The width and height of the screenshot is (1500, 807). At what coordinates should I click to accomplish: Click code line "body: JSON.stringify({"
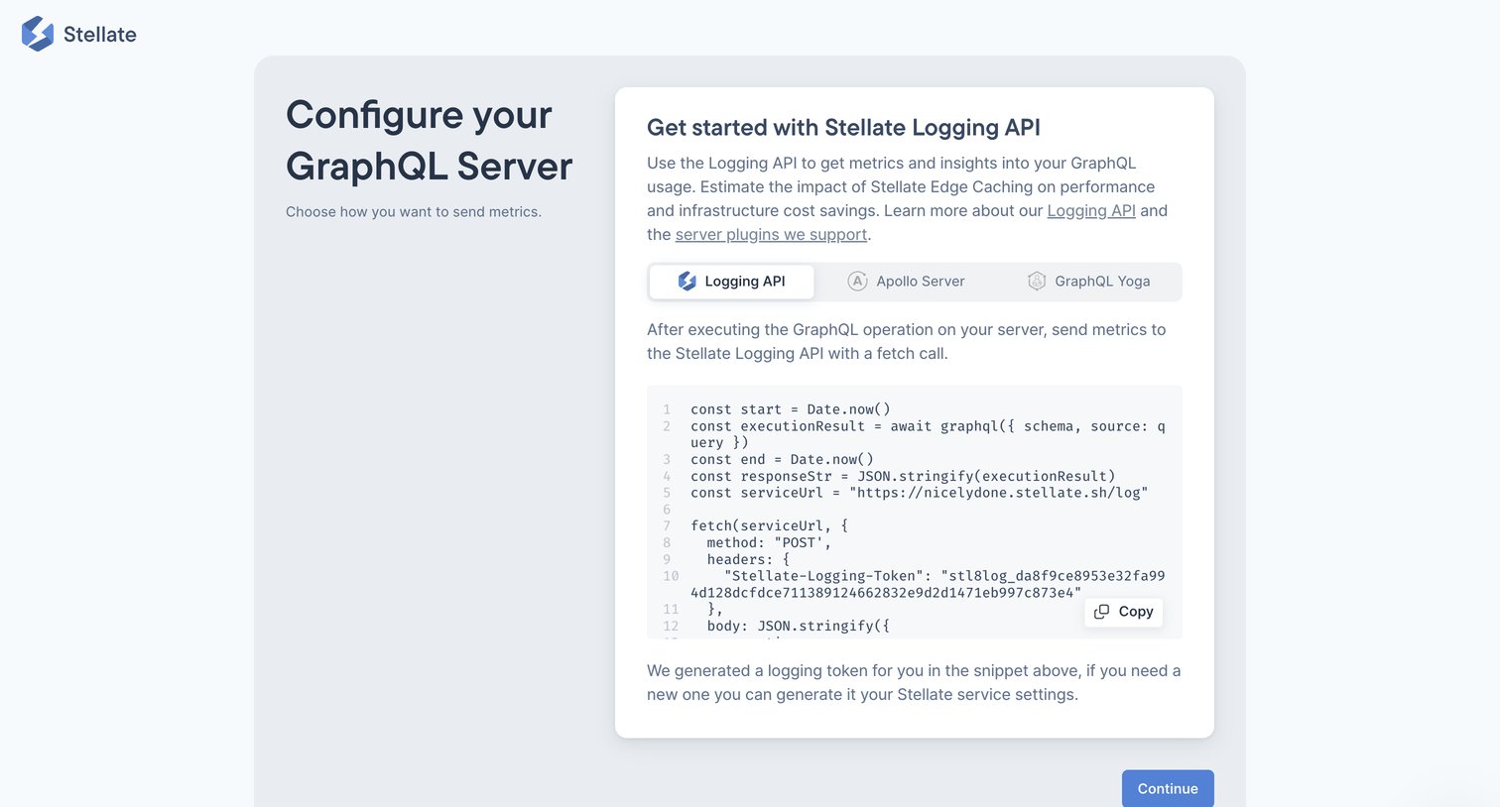coord(799,626)
